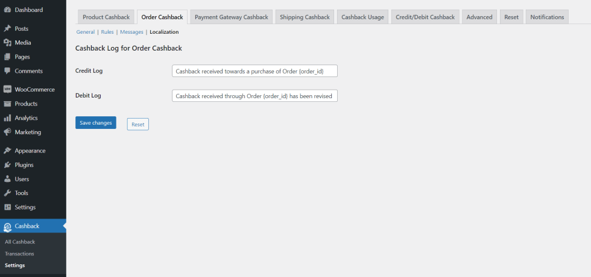Click the Reset button beside Save changes

pyautogui.click(x=137, y=124)
